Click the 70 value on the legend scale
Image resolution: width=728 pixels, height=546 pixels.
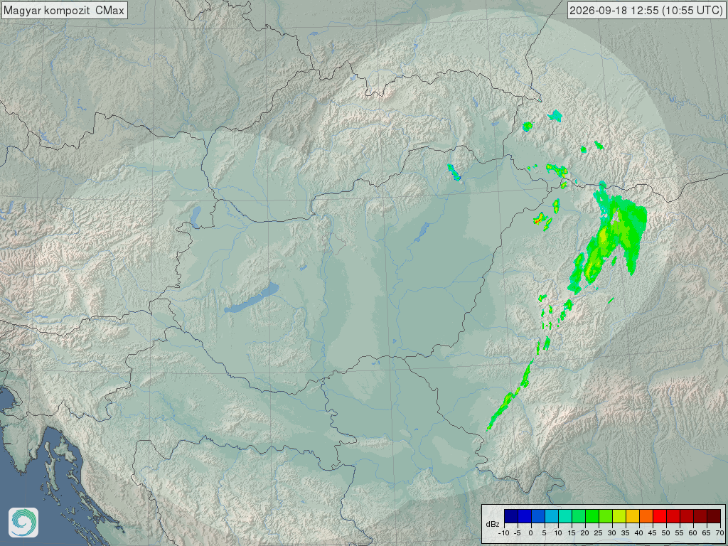pos(719,533)
